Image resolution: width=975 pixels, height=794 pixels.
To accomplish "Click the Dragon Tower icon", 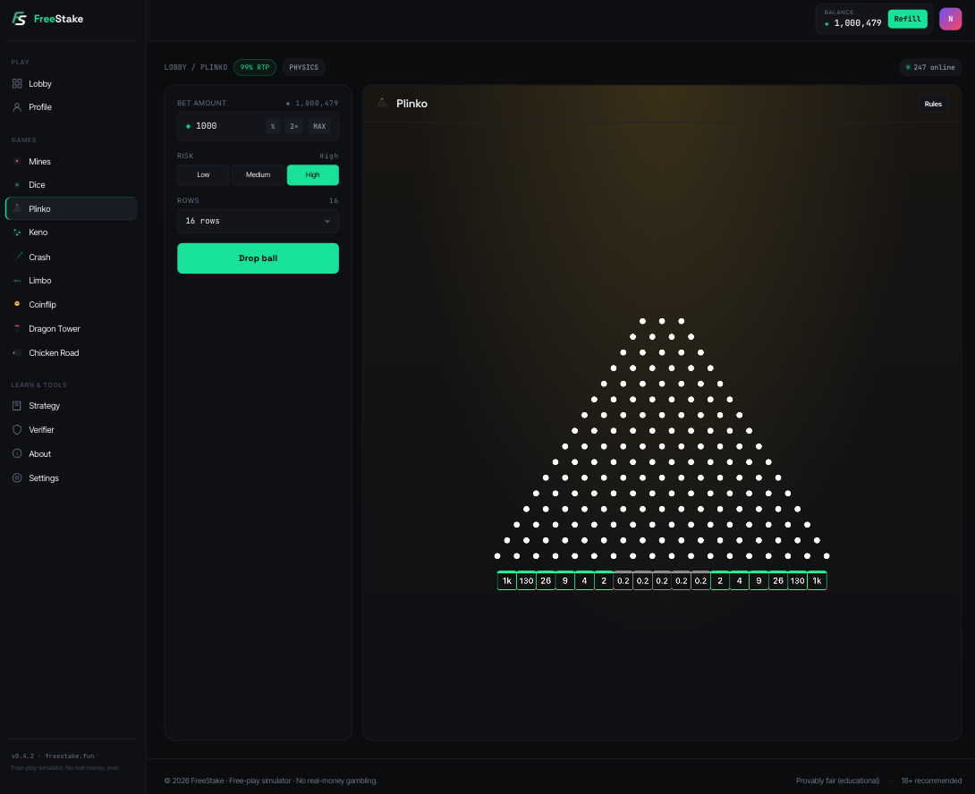I will coord(17,328).
